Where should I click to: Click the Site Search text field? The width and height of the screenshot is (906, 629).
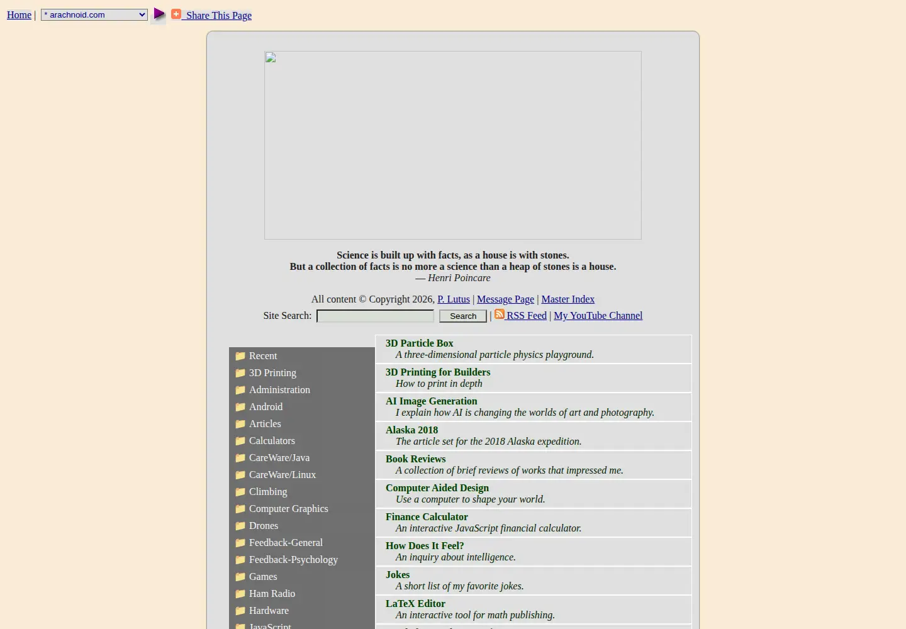point(375,316)
